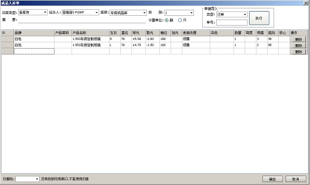Focus the 摘要 text field

(x=82, y=20)
